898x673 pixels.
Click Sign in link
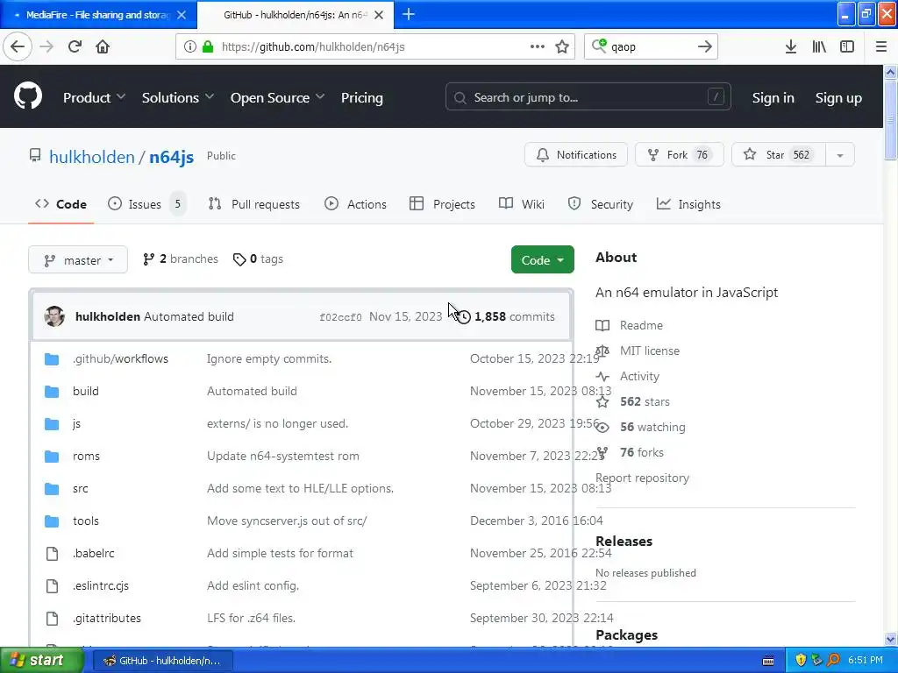(x=773, y=98)
